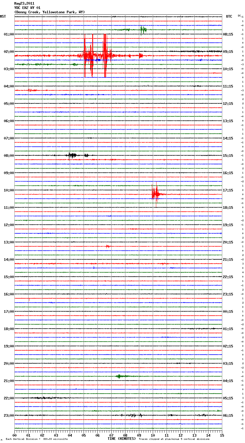Screen dimensions: 245x443
Task: Click the Each Vertical Division scale note
Action: tap(37, 439)
